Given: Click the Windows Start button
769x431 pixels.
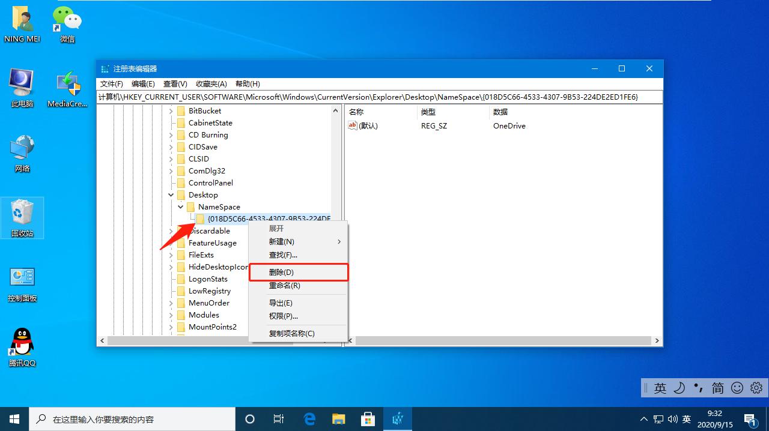Looking at the screenshot, I should pyautogui.click(x=14, y=419).
